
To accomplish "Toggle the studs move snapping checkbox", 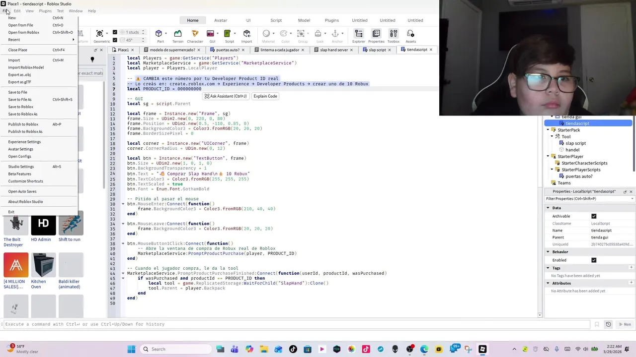I will point(115,32).
